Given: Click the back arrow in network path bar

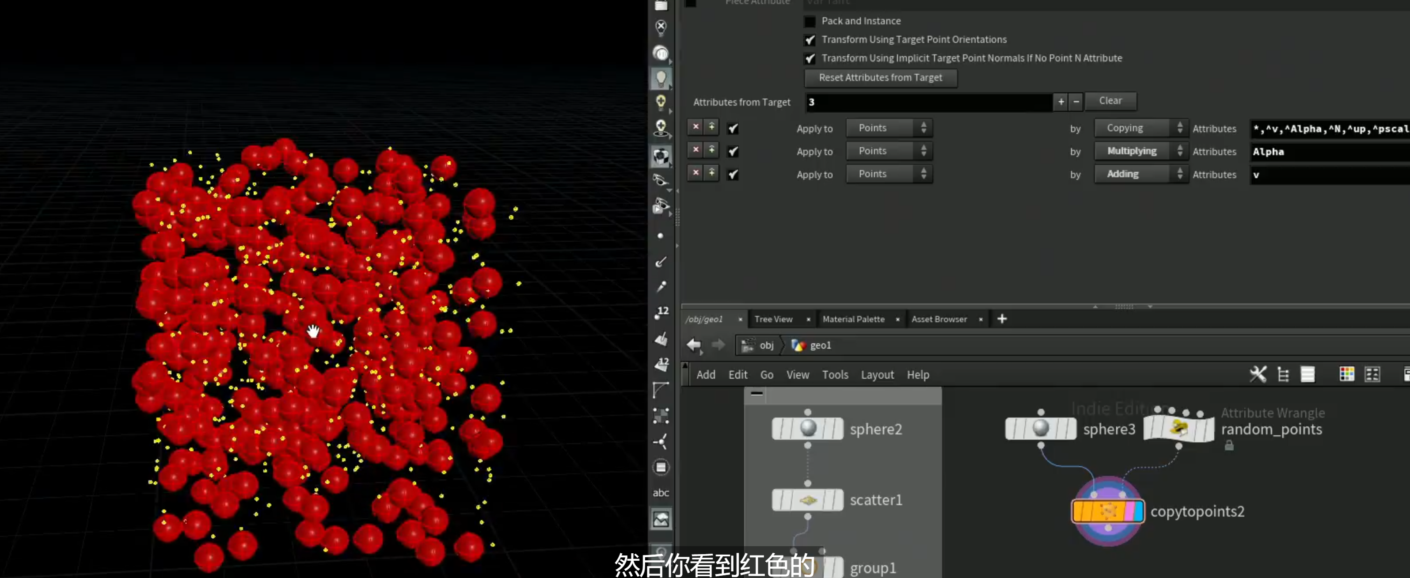Looking at the screenshot, I should click(x=693, y=345).
